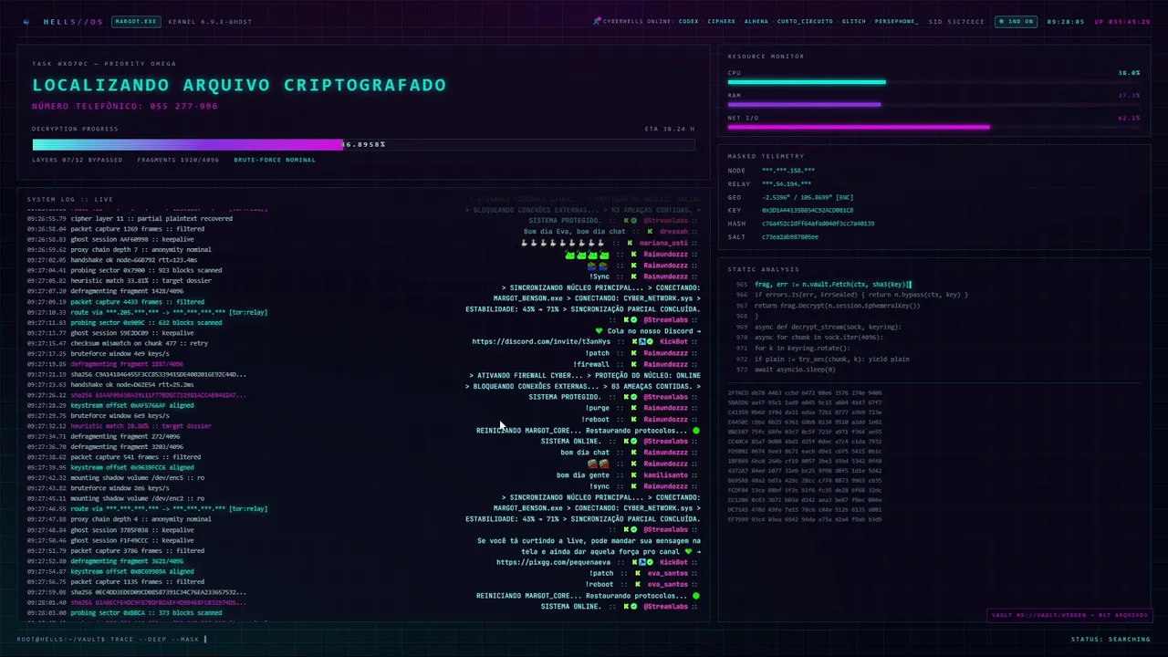This screenshot has width=1168, height=657.
Task: Toggle the SND ON sound switch
Action: coord(1017,21)
